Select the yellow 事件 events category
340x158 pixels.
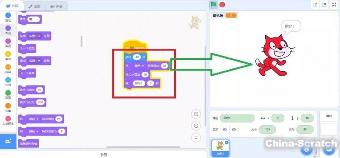(8, 56)
